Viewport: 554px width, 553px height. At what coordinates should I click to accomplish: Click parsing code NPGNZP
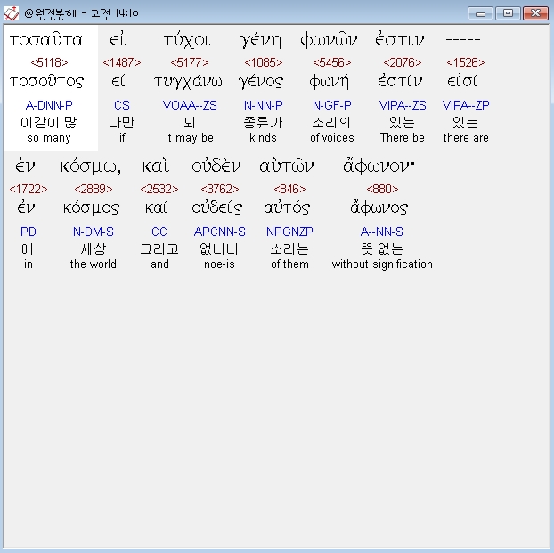[289, 232]
